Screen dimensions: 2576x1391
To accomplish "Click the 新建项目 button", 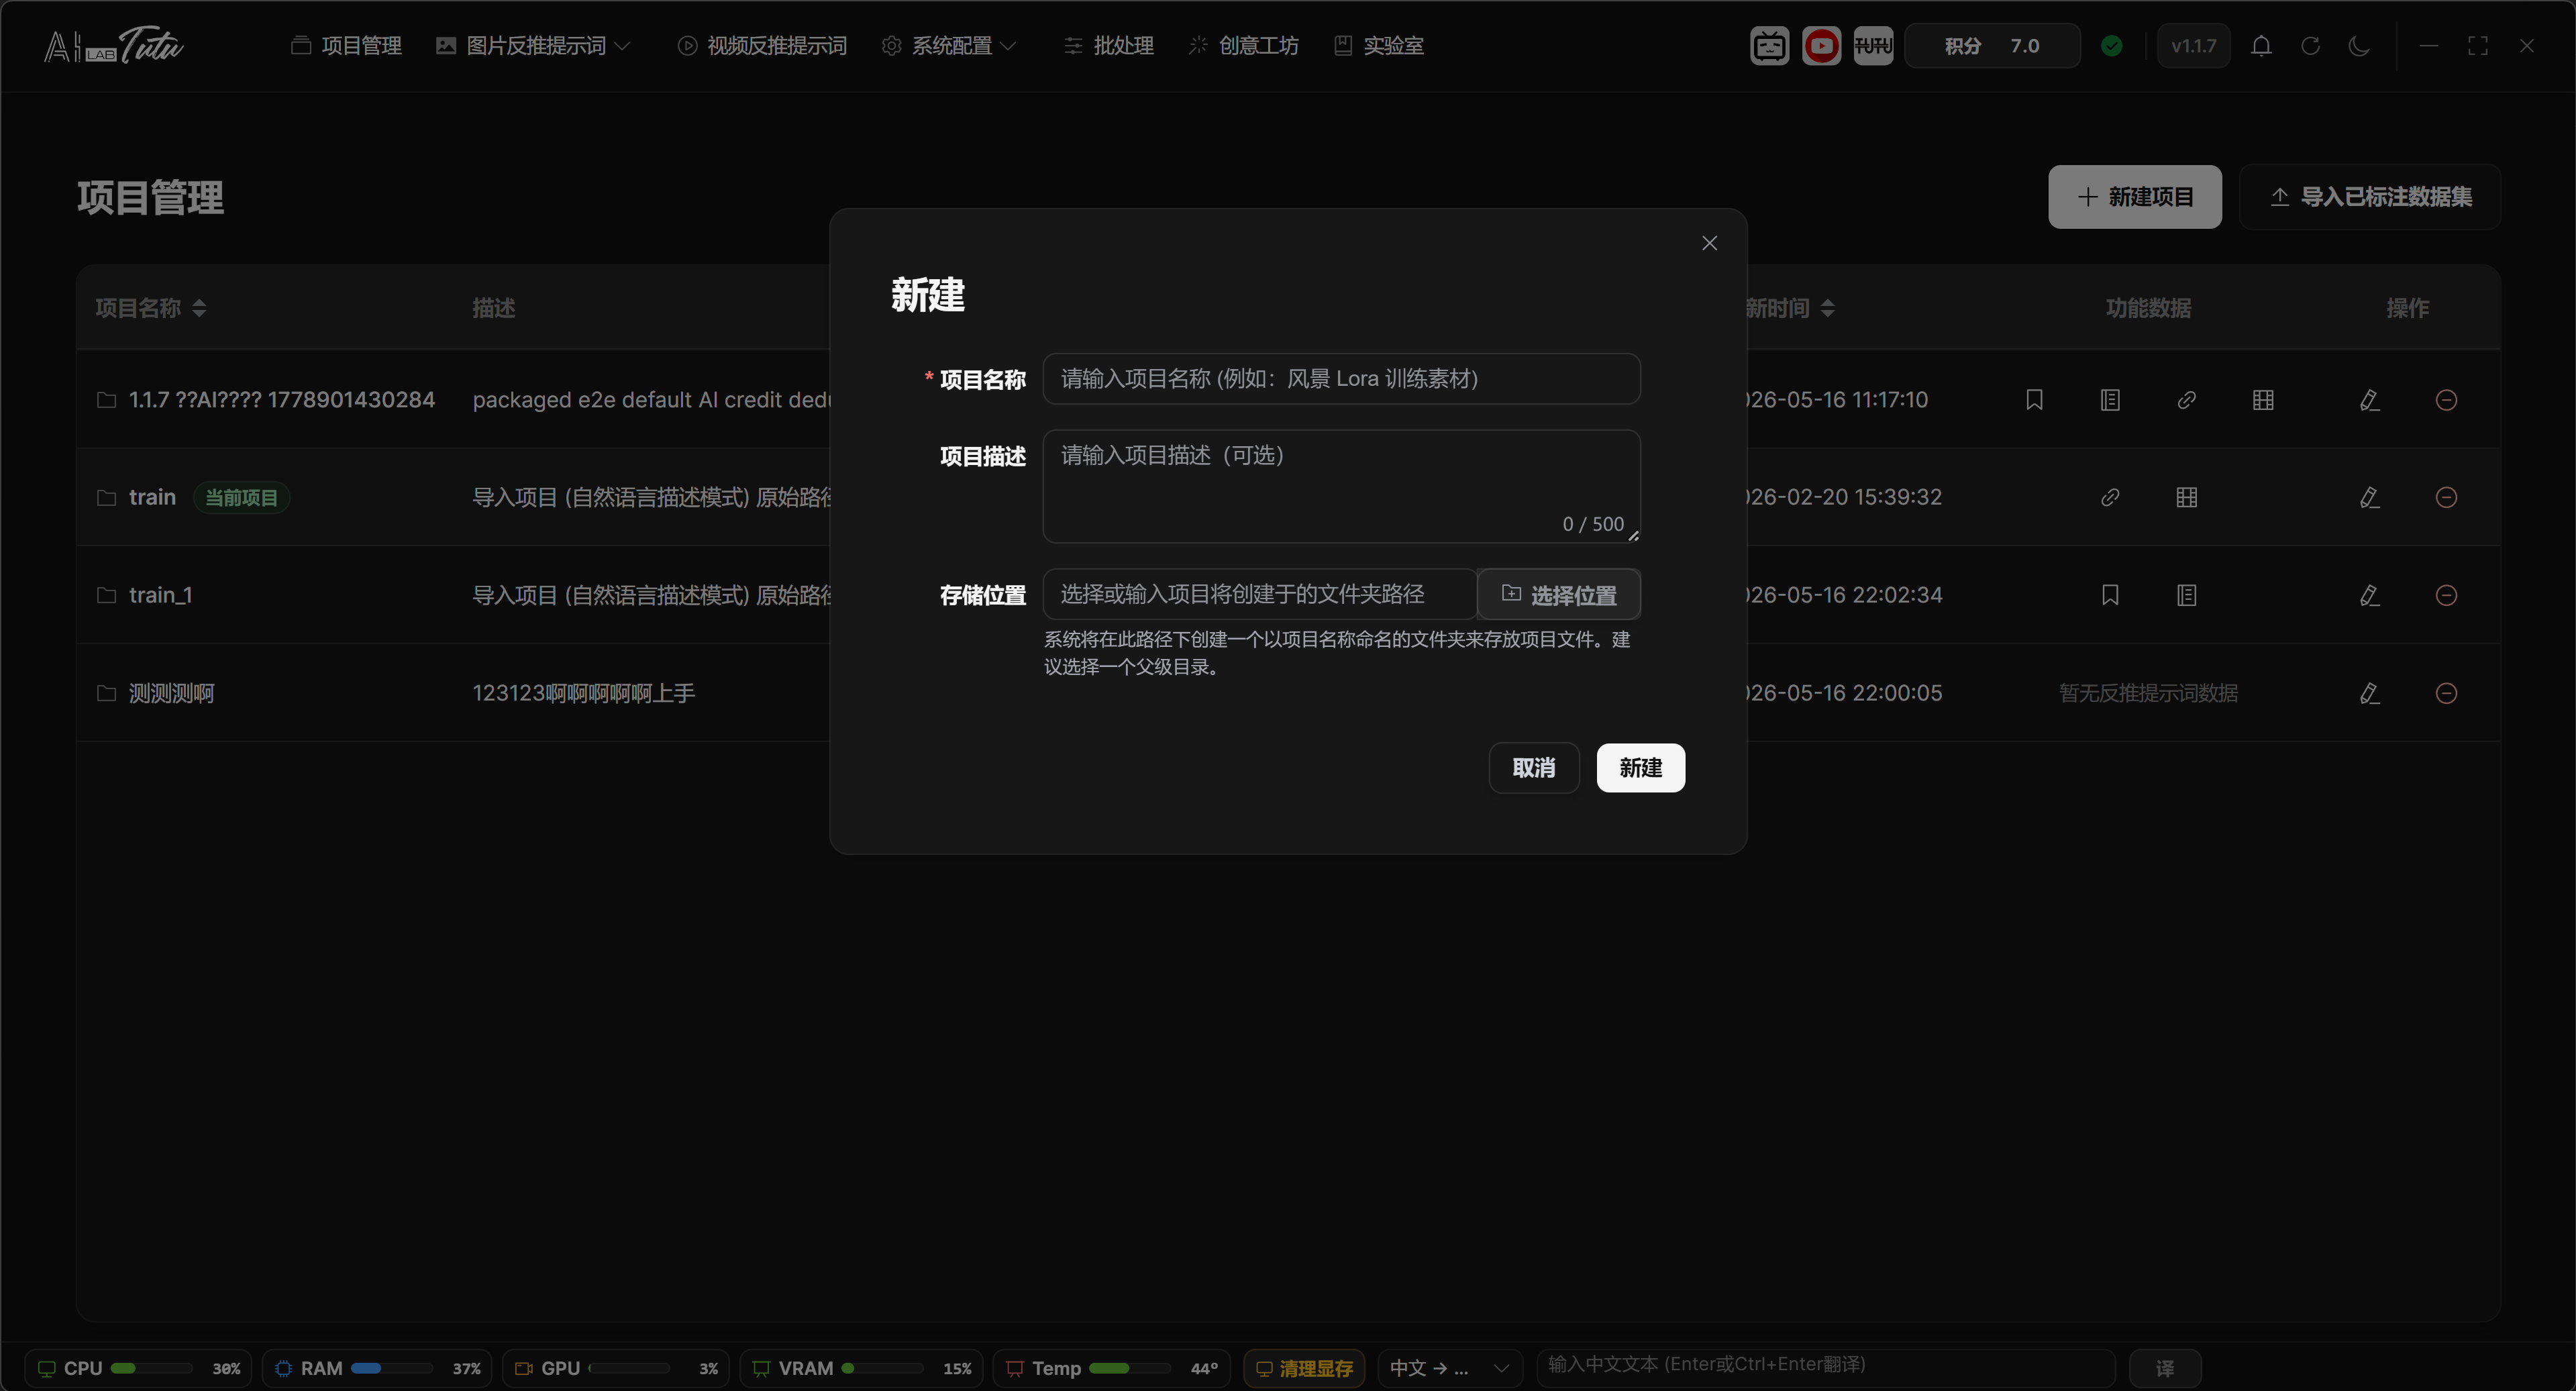I will click(x=2134, y=197).
